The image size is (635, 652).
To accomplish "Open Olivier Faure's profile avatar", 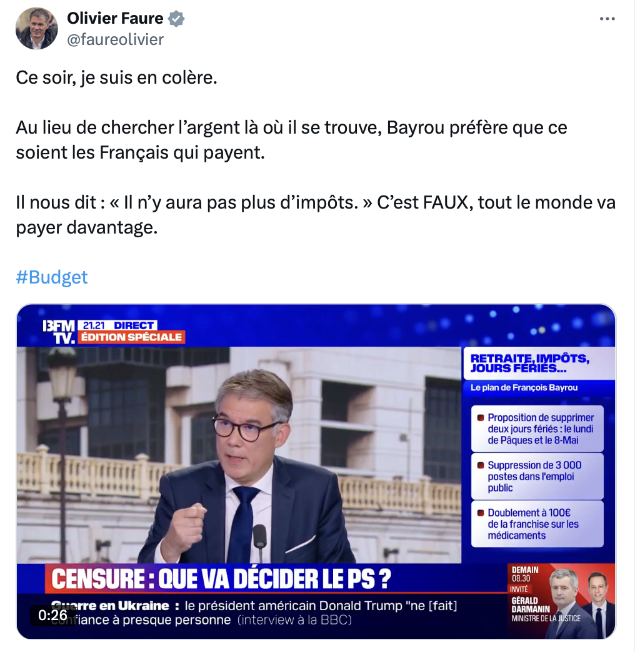I will point(37,29).
